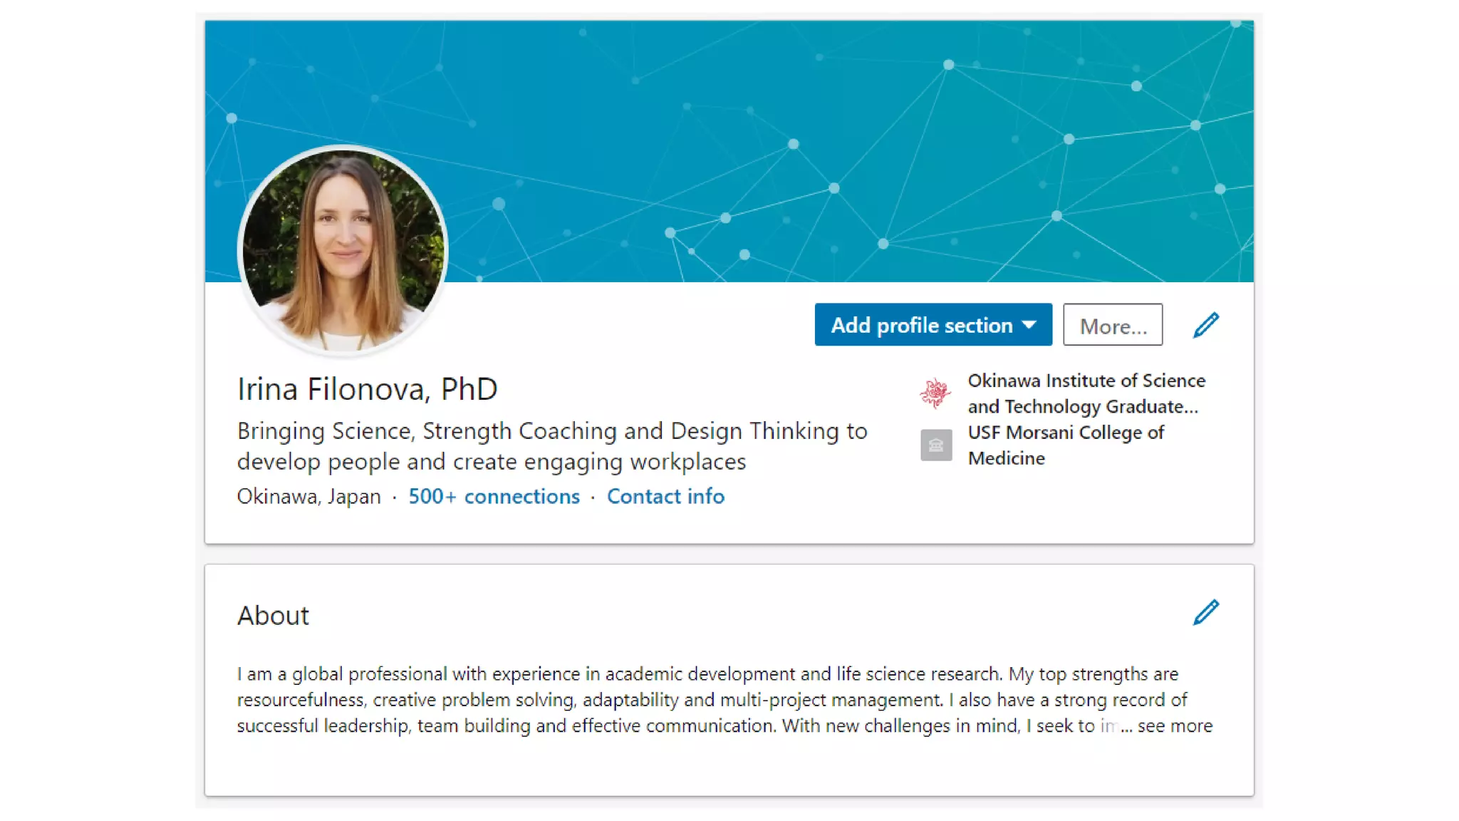Click the USF Morsani gray school icon

(935, 445)
